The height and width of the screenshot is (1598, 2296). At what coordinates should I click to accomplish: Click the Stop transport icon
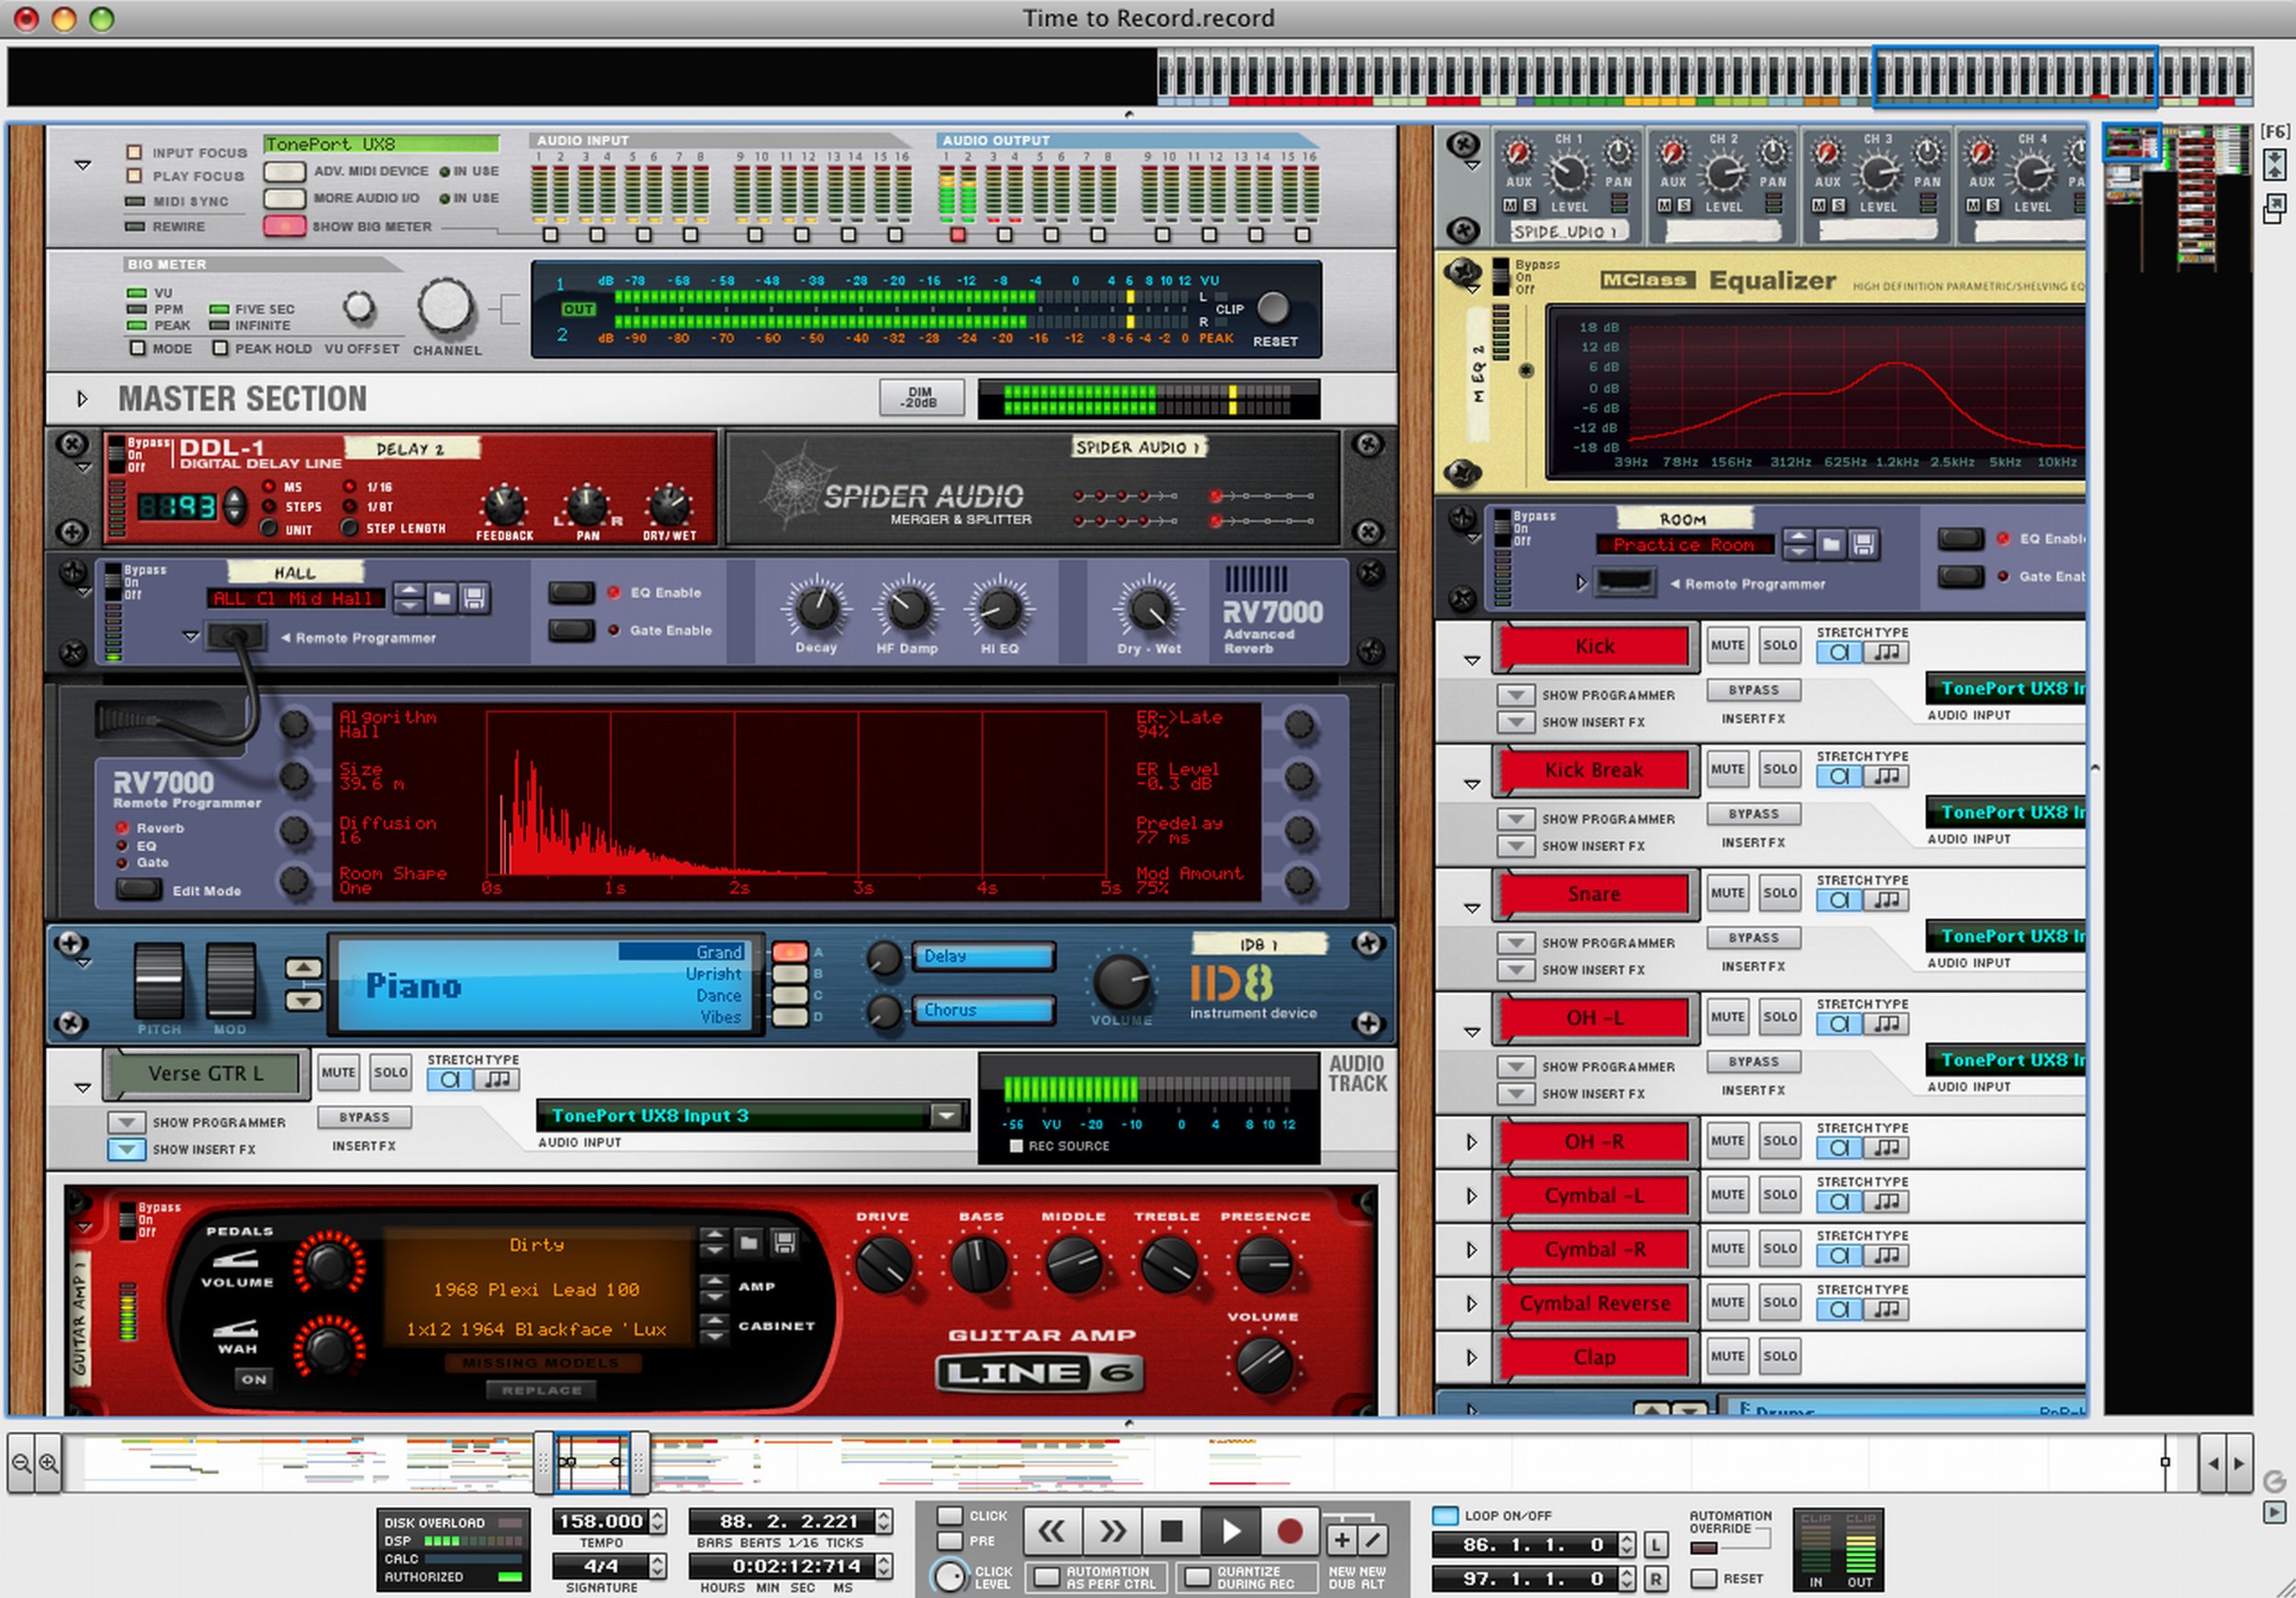1171,1530
